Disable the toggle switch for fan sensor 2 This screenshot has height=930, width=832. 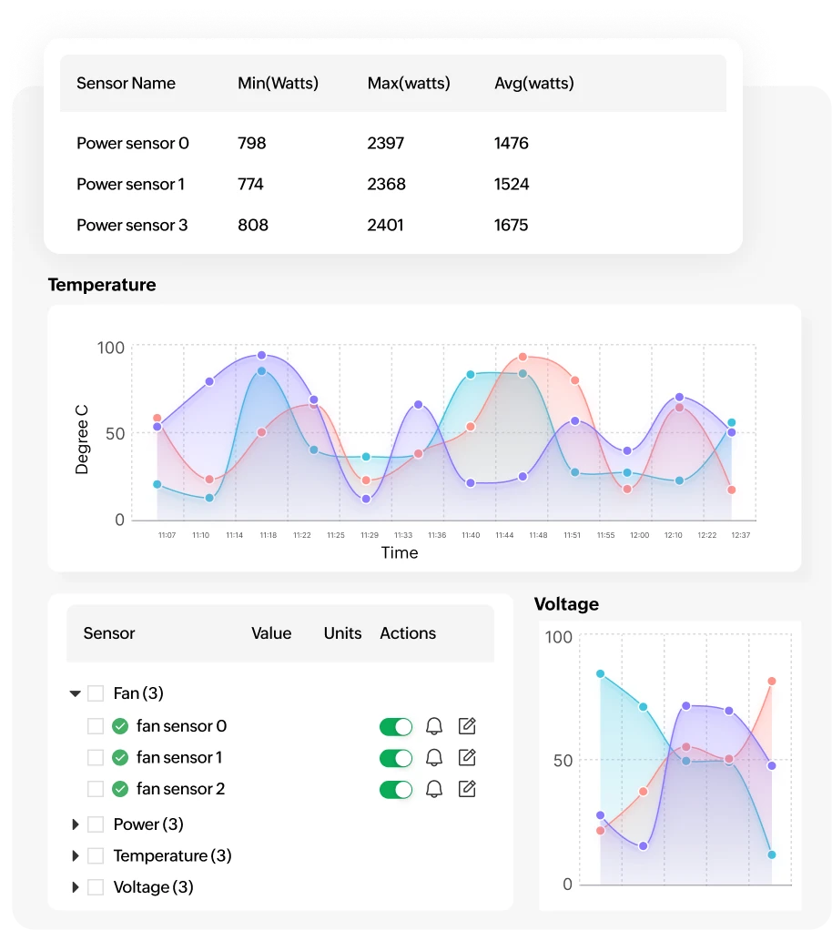click(396, 789)
